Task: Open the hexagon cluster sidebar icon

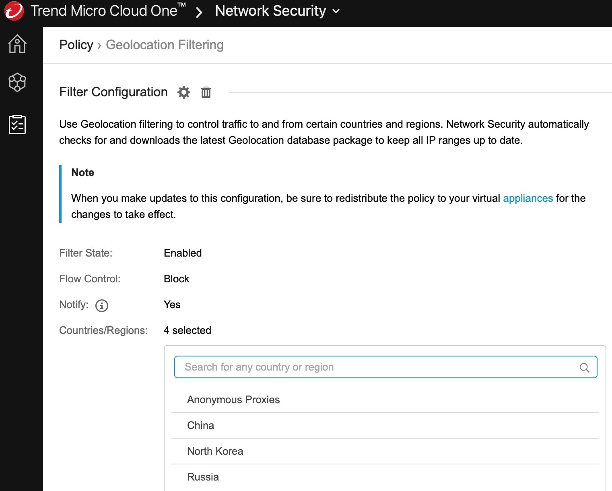Action: (17, 82)
